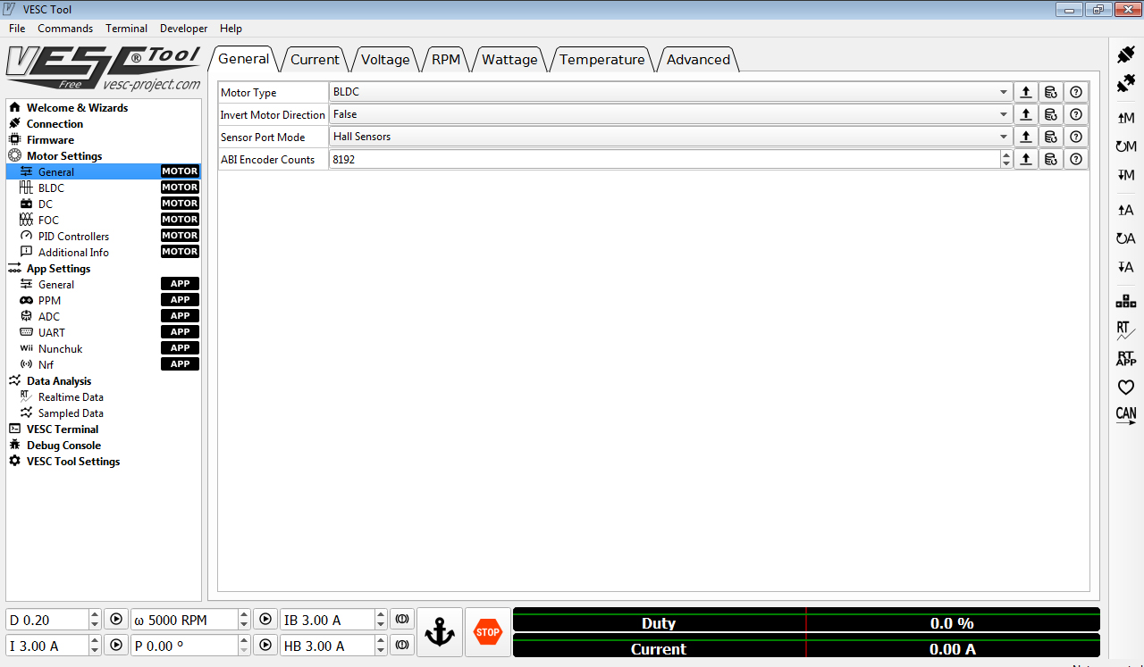The width and height of the screenshot is (1144, 667).
Task: Switch to the RPM tab
Action: [446, 60]
